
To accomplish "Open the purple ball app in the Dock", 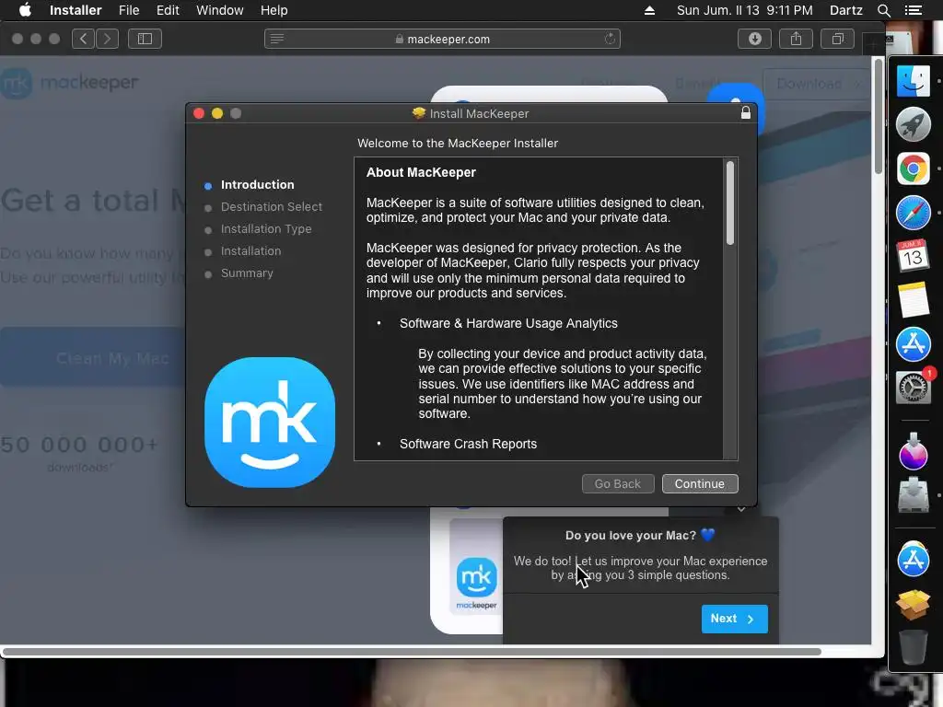I will 913,452.
